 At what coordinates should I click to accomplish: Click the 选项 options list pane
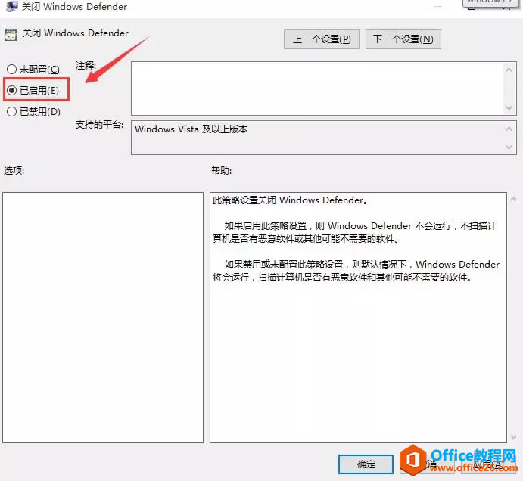(103, 318)
